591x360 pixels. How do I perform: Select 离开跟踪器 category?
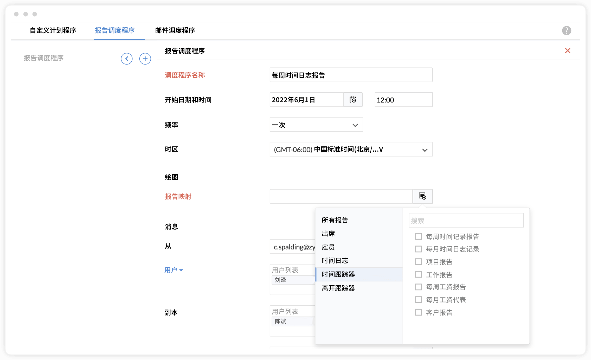point(338,288)
